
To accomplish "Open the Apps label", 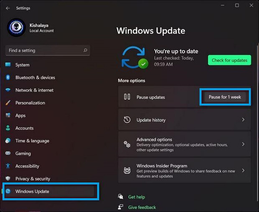I will click(x=20, y=115).
